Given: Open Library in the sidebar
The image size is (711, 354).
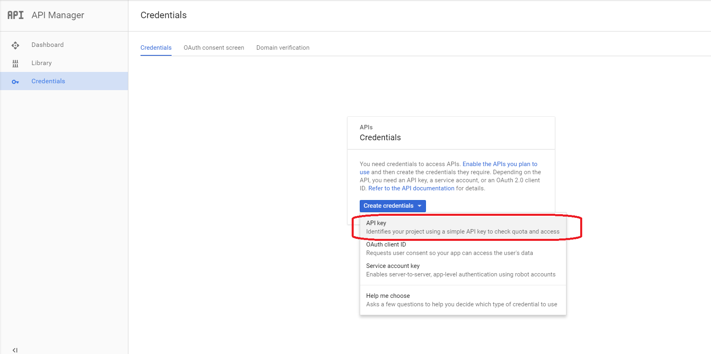Looking at the screenshot, I should click(x=64, y=63).
